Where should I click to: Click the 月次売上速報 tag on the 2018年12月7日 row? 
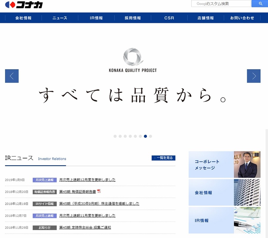click(45, 216)
